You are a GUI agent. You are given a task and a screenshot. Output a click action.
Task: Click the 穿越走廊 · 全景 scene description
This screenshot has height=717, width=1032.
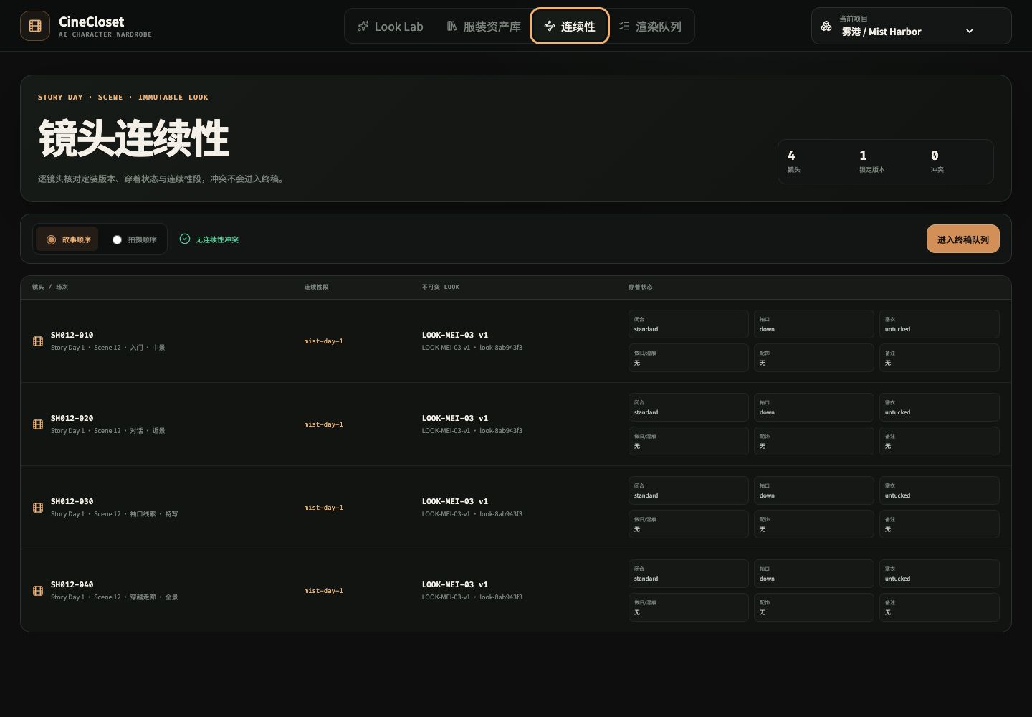coord(153,597)
